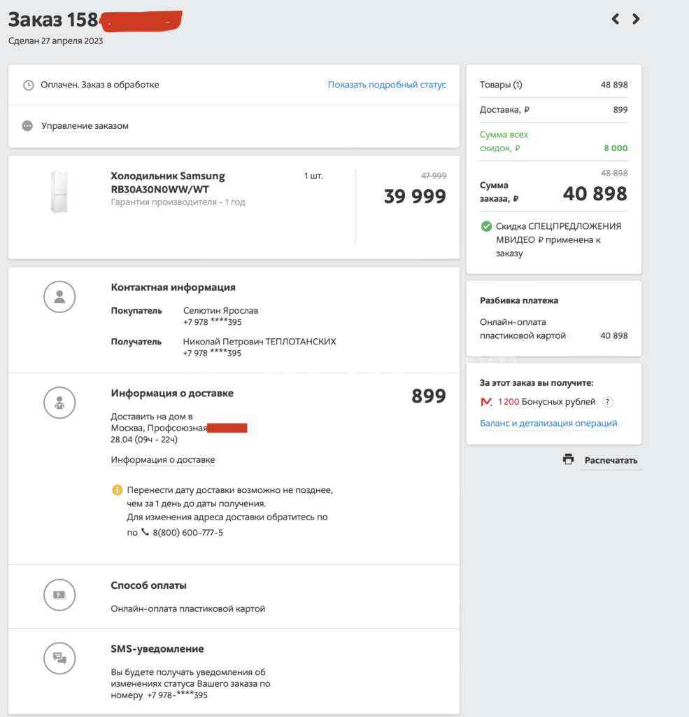Image resolution: width=689 pixels, height=717 pixels.
Task: Go to next order with right arrow
Action: tap(636, 19)
